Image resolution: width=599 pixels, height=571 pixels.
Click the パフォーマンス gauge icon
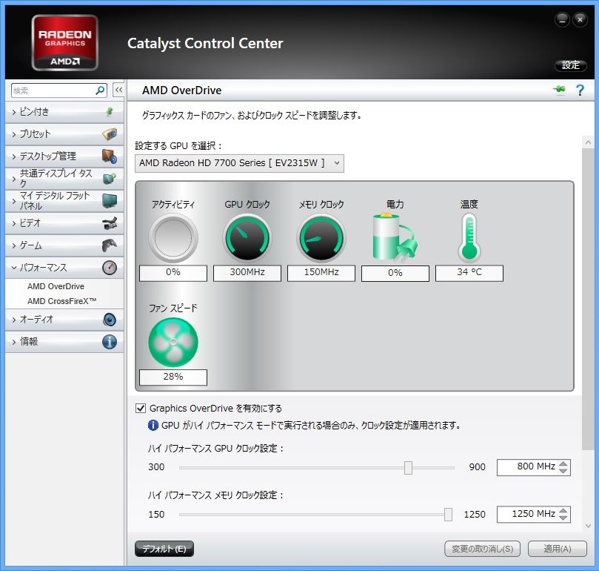(110, 268)
